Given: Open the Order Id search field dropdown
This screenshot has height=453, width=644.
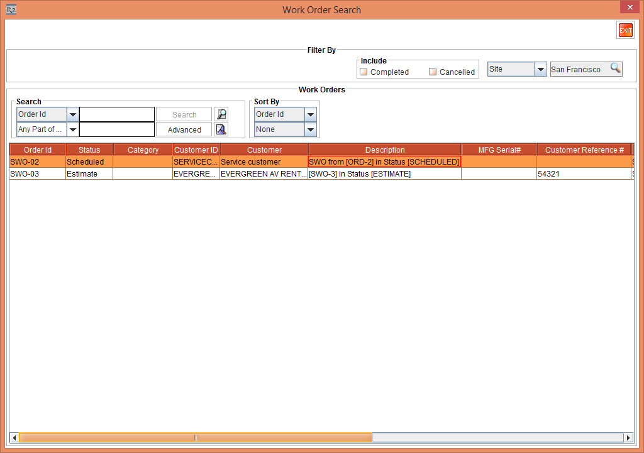Looking at the screenshot, I should pyautogui.click(x=72, y=114).
